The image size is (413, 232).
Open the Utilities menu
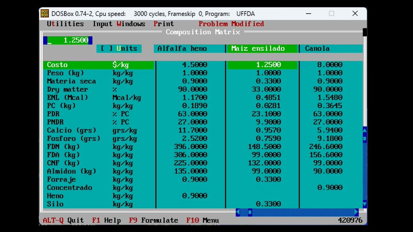tap(65, 24)
